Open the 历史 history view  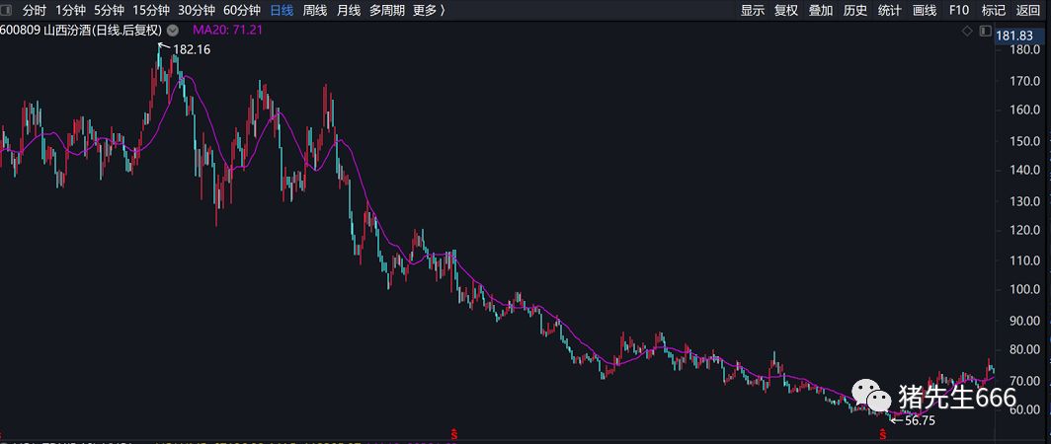(x=855, y=10)
